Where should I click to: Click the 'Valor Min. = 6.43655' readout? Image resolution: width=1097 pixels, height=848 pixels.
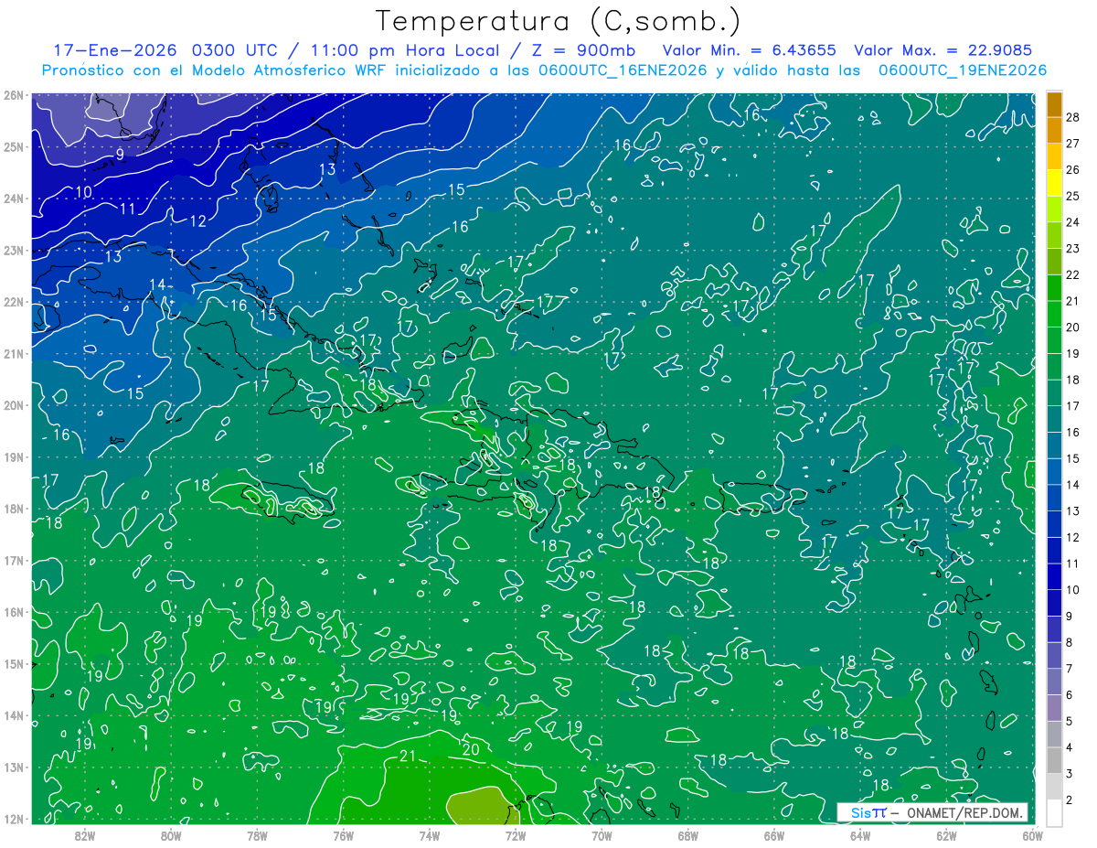[751, 50]
